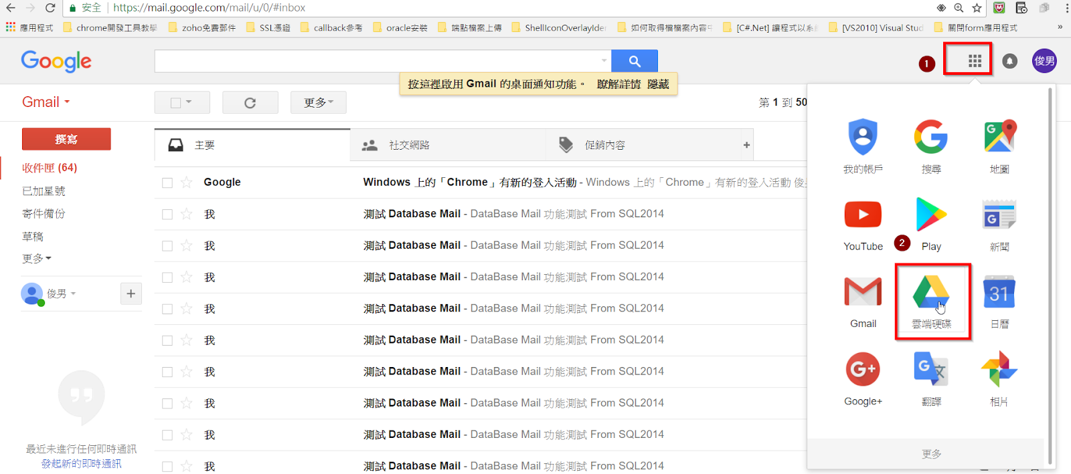Open Chrome zoom magnifier in address bar
The image size is (1071, 474).
click(x=959, y=8)
